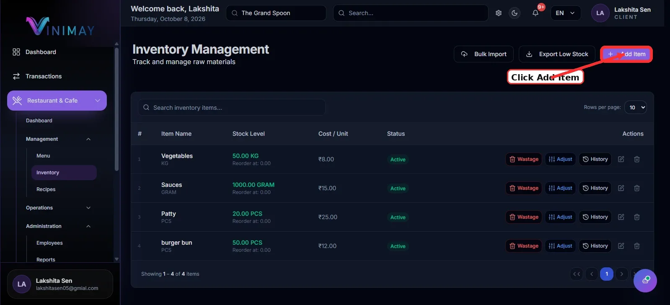Collapse the Restaurant & Cafe section

pyautogui.click(x=57, y=101)
